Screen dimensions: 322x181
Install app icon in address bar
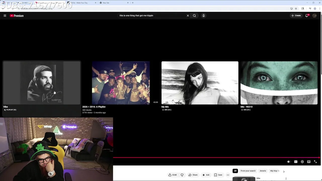pyautogui.click(x=291, y=9)
